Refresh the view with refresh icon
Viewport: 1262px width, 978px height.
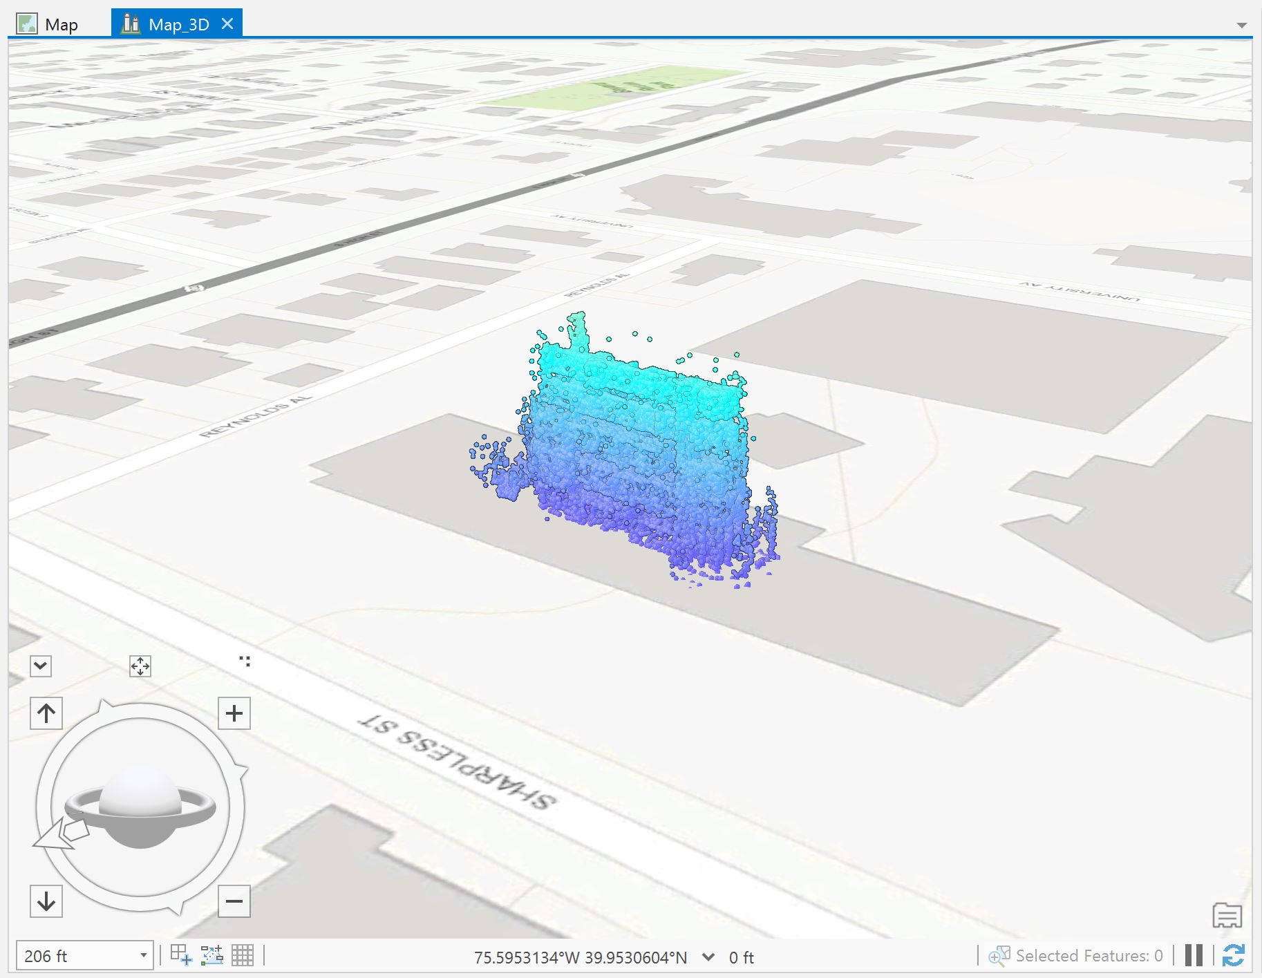pyautogui.click(x=1234, y=956)
